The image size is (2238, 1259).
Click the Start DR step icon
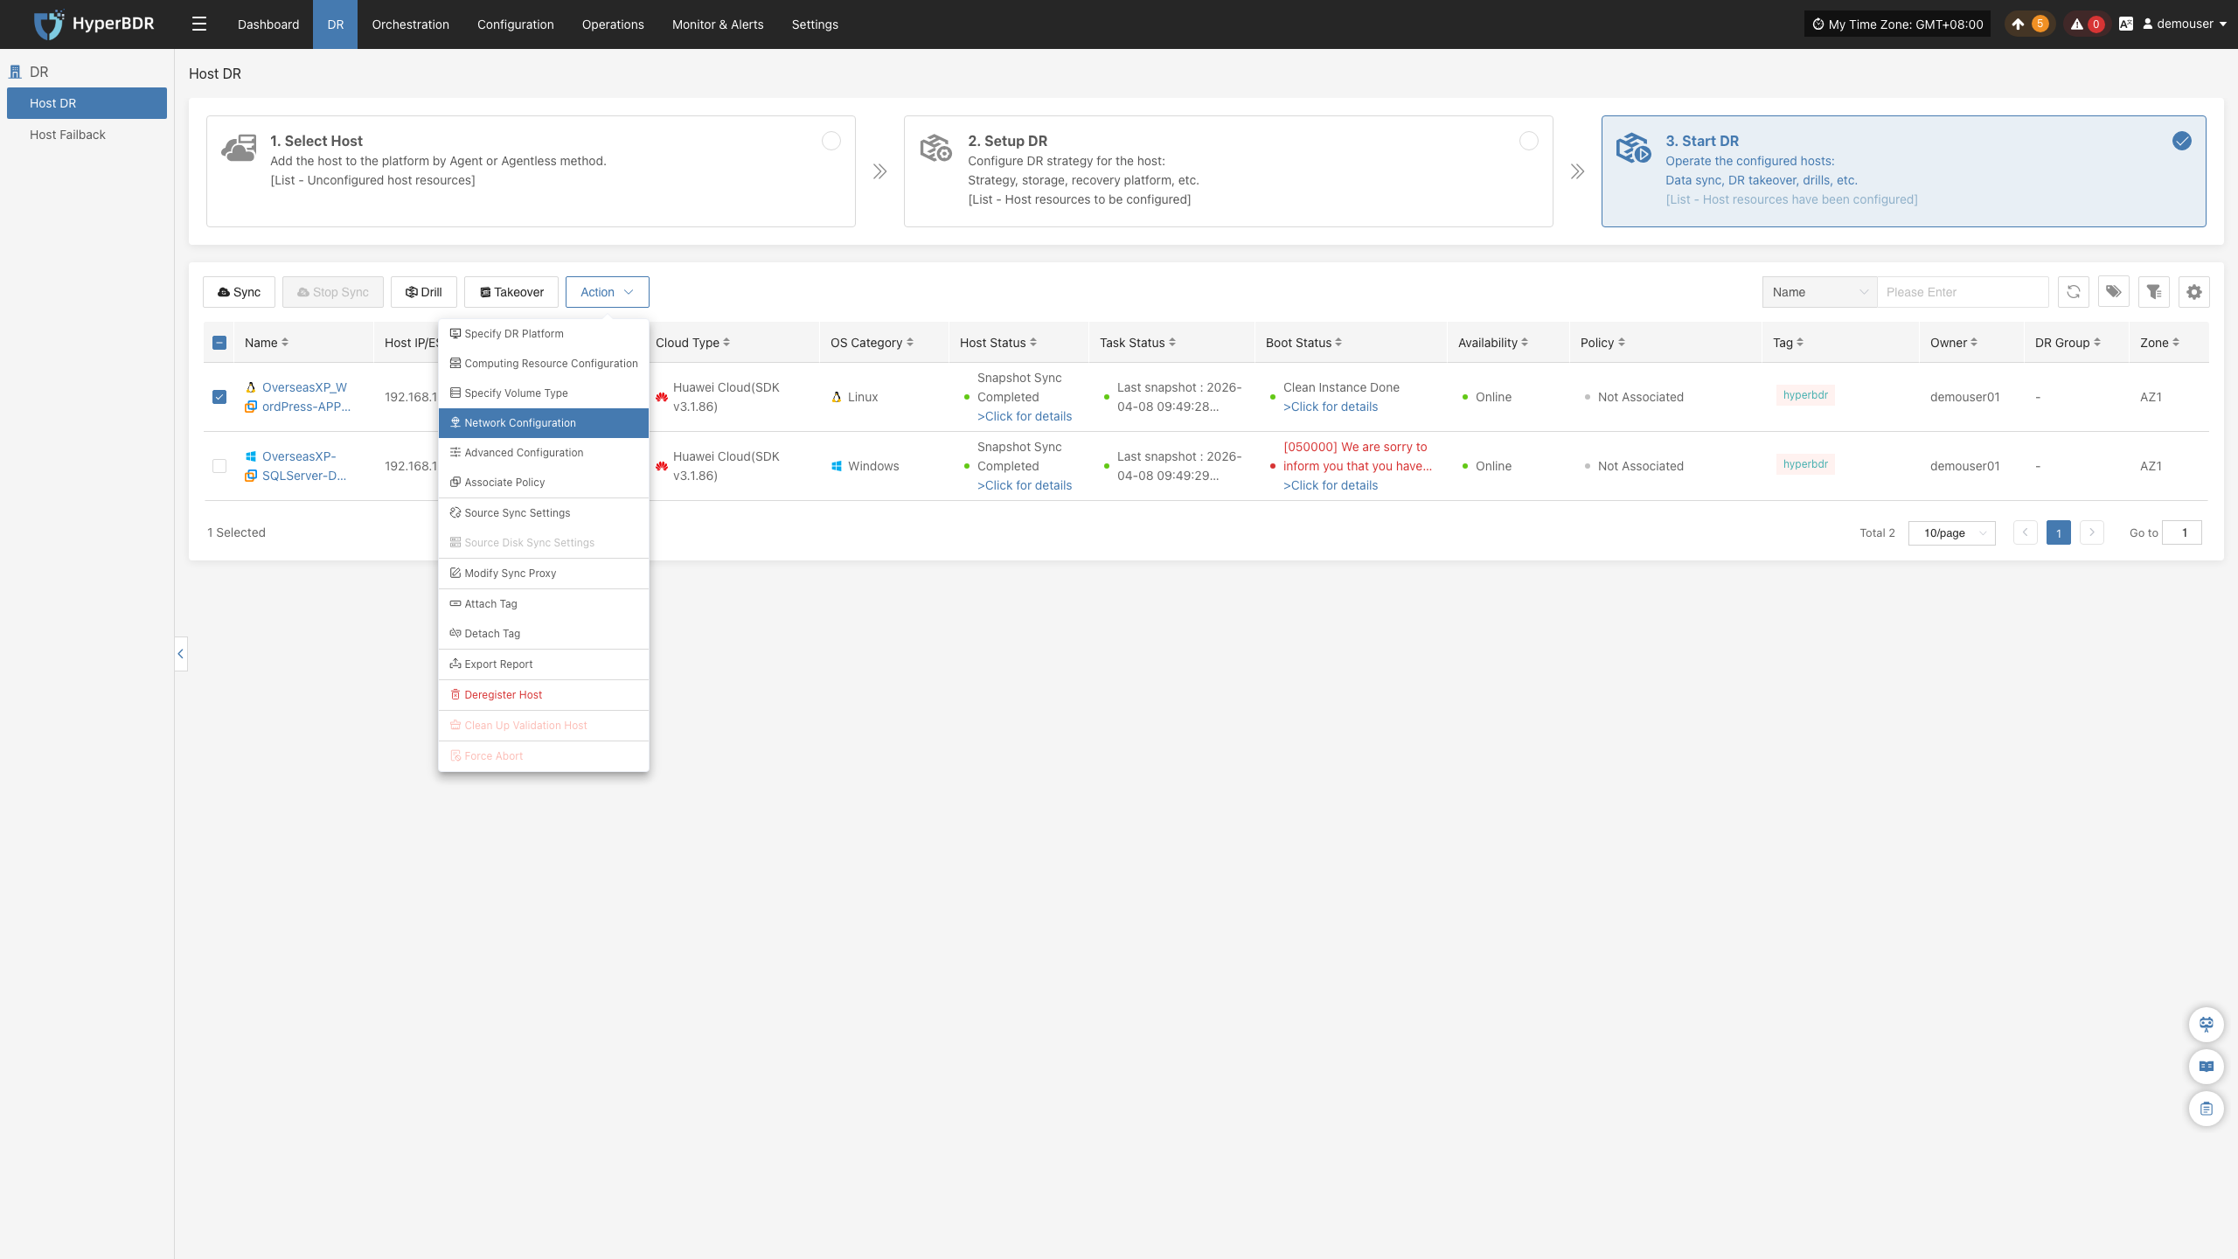click(x=1633, y=149)
